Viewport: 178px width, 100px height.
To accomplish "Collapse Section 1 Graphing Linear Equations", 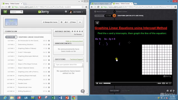I will tap(11, 37).
